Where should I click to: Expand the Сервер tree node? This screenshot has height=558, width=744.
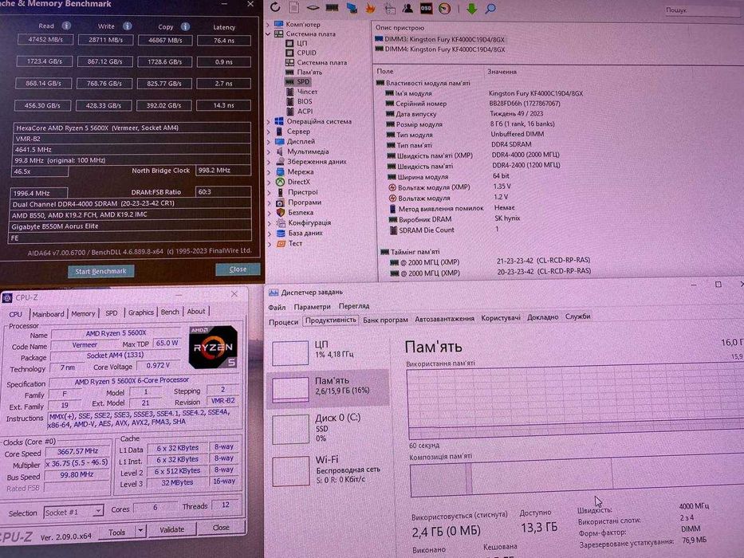[269, 132]
